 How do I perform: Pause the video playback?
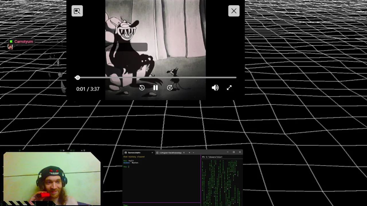155,88
